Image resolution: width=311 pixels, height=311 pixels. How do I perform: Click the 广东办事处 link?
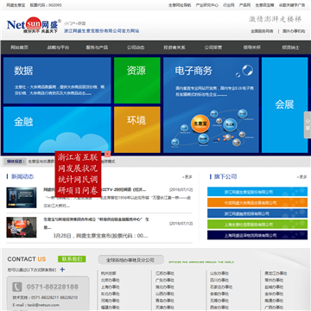click(x=165, y=280)
